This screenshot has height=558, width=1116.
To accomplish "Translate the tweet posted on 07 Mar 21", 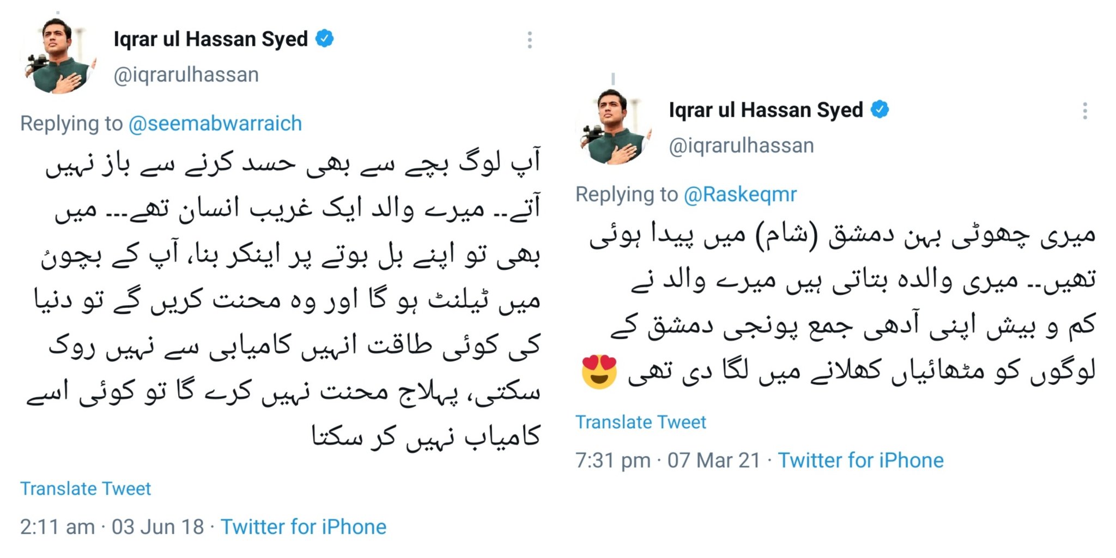I will (x=640, y=422).
